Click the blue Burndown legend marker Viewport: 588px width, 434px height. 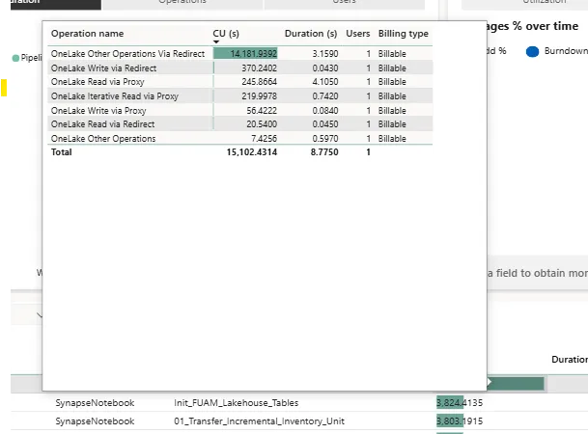[x=532, y=52]
